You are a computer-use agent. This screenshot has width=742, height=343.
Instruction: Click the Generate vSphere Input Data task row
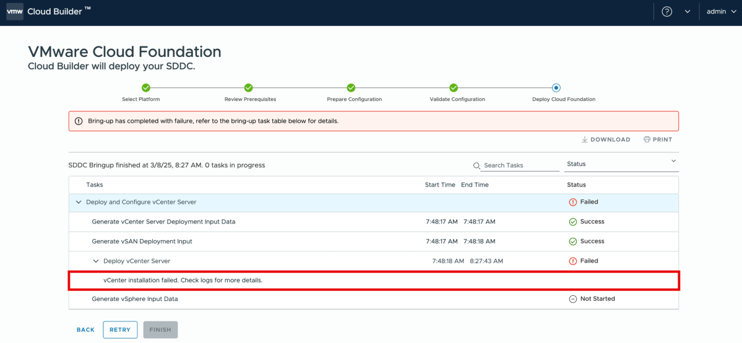point(135,299)
